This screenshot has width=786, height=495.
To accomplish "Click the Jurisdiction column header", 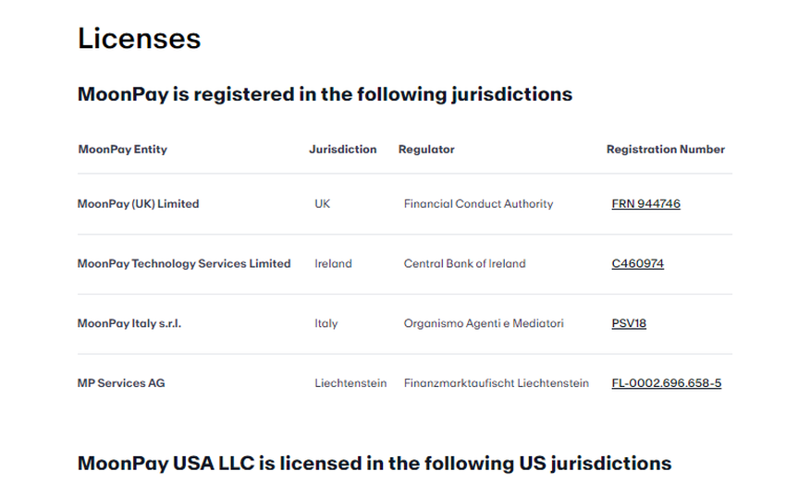I will tap(342, 150).
